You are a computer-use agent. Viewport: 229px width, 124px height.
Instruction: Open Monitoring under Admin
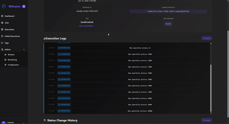12,60
